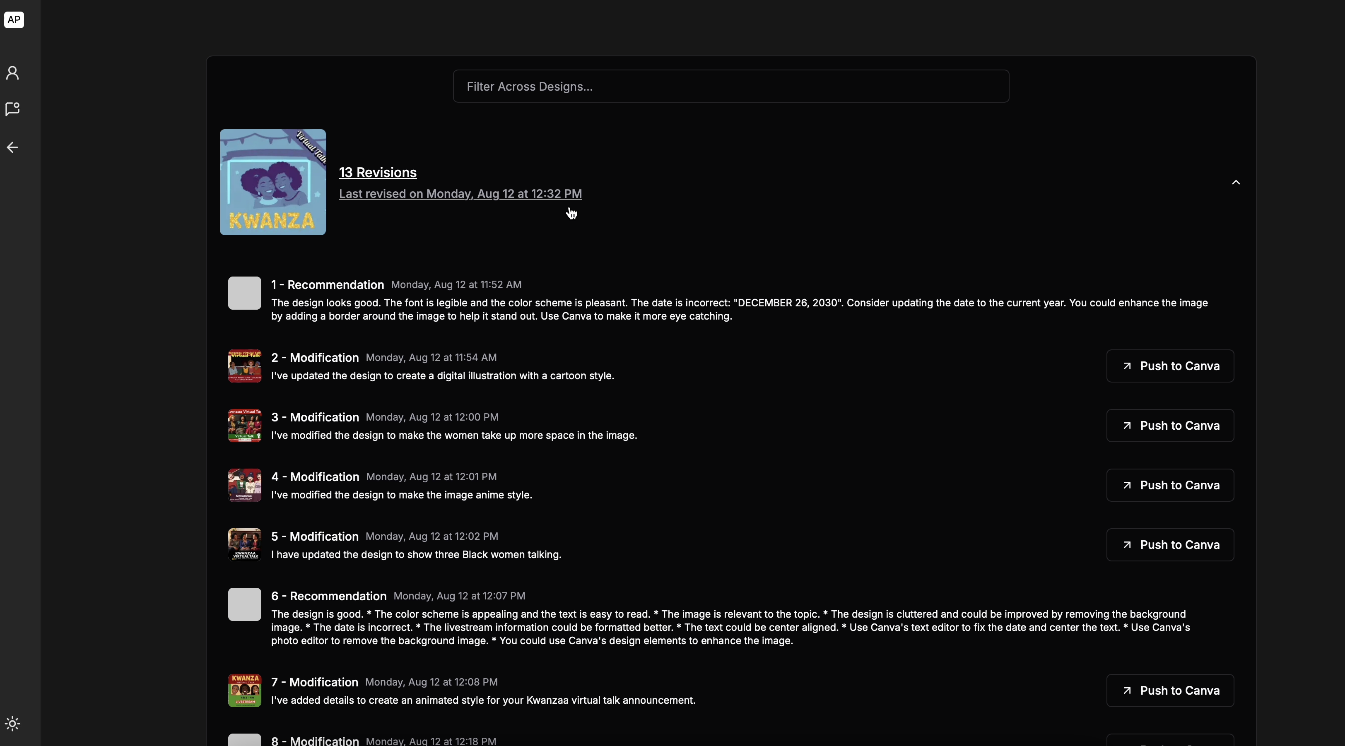Toggle light theme sun icon
The width and height of the screenshot is (1345, 746).
tap(13, 724)
